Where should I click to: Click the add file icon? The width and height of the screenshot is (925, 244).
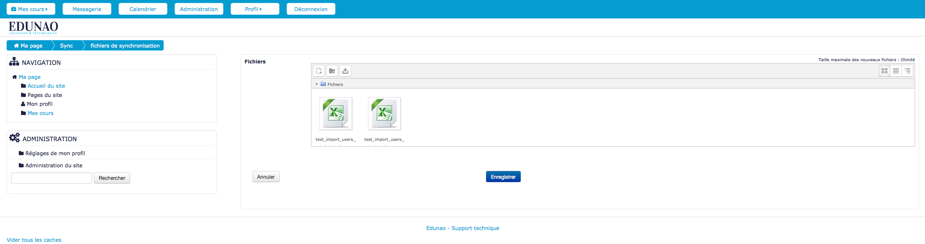pos(319,71)
